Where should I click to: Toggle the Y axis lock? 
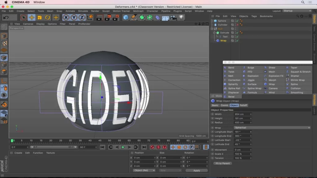tap(74, 18)
